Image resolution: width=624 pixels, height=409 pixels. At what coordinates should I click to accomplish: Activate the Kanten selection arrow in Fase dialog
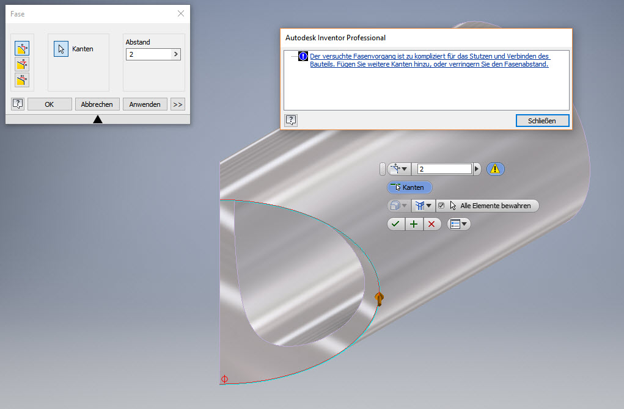click(x=61, y=49)
